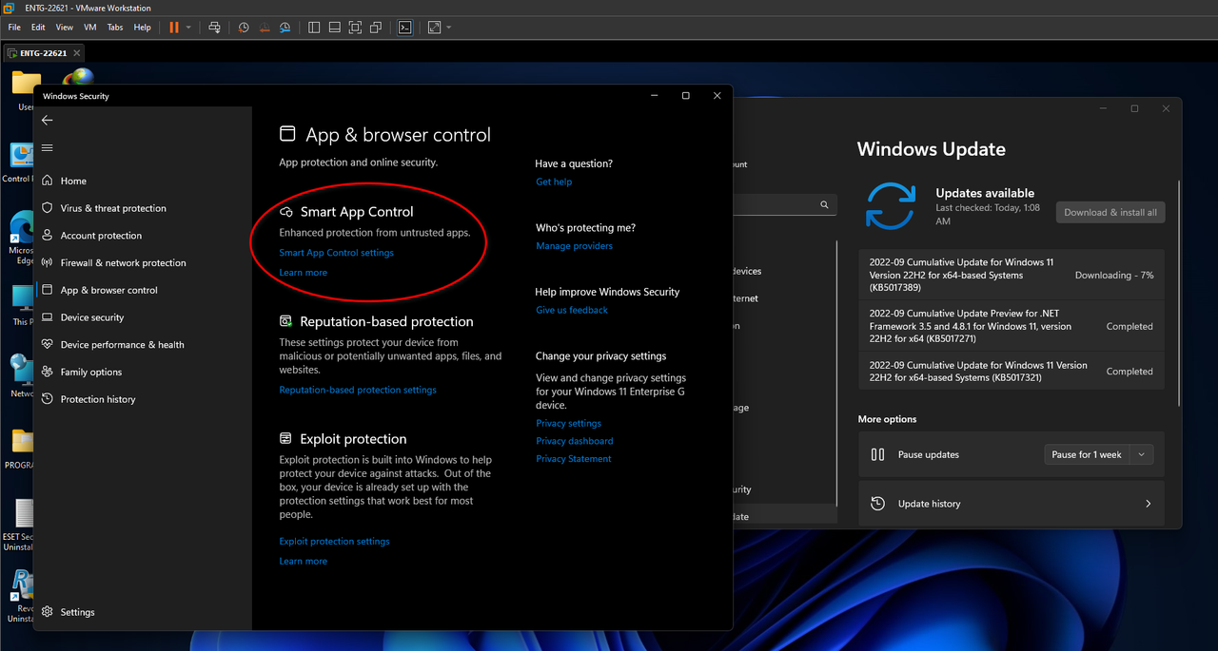
Task: Open the View menu in VMware
Action: (64, 28)
